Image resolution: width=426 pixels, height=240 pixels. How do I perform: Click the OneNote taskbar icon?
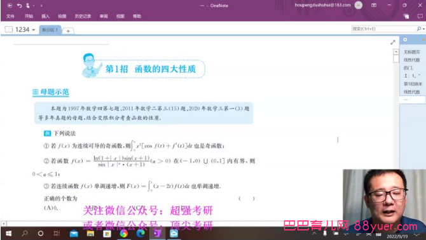point(157,234)
